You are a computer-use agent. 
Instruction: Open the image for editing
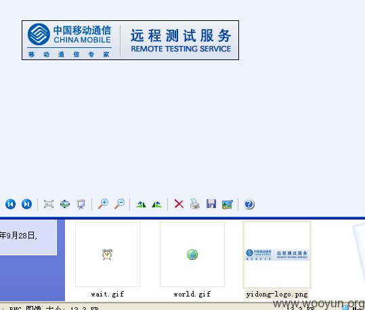point(228,205)
